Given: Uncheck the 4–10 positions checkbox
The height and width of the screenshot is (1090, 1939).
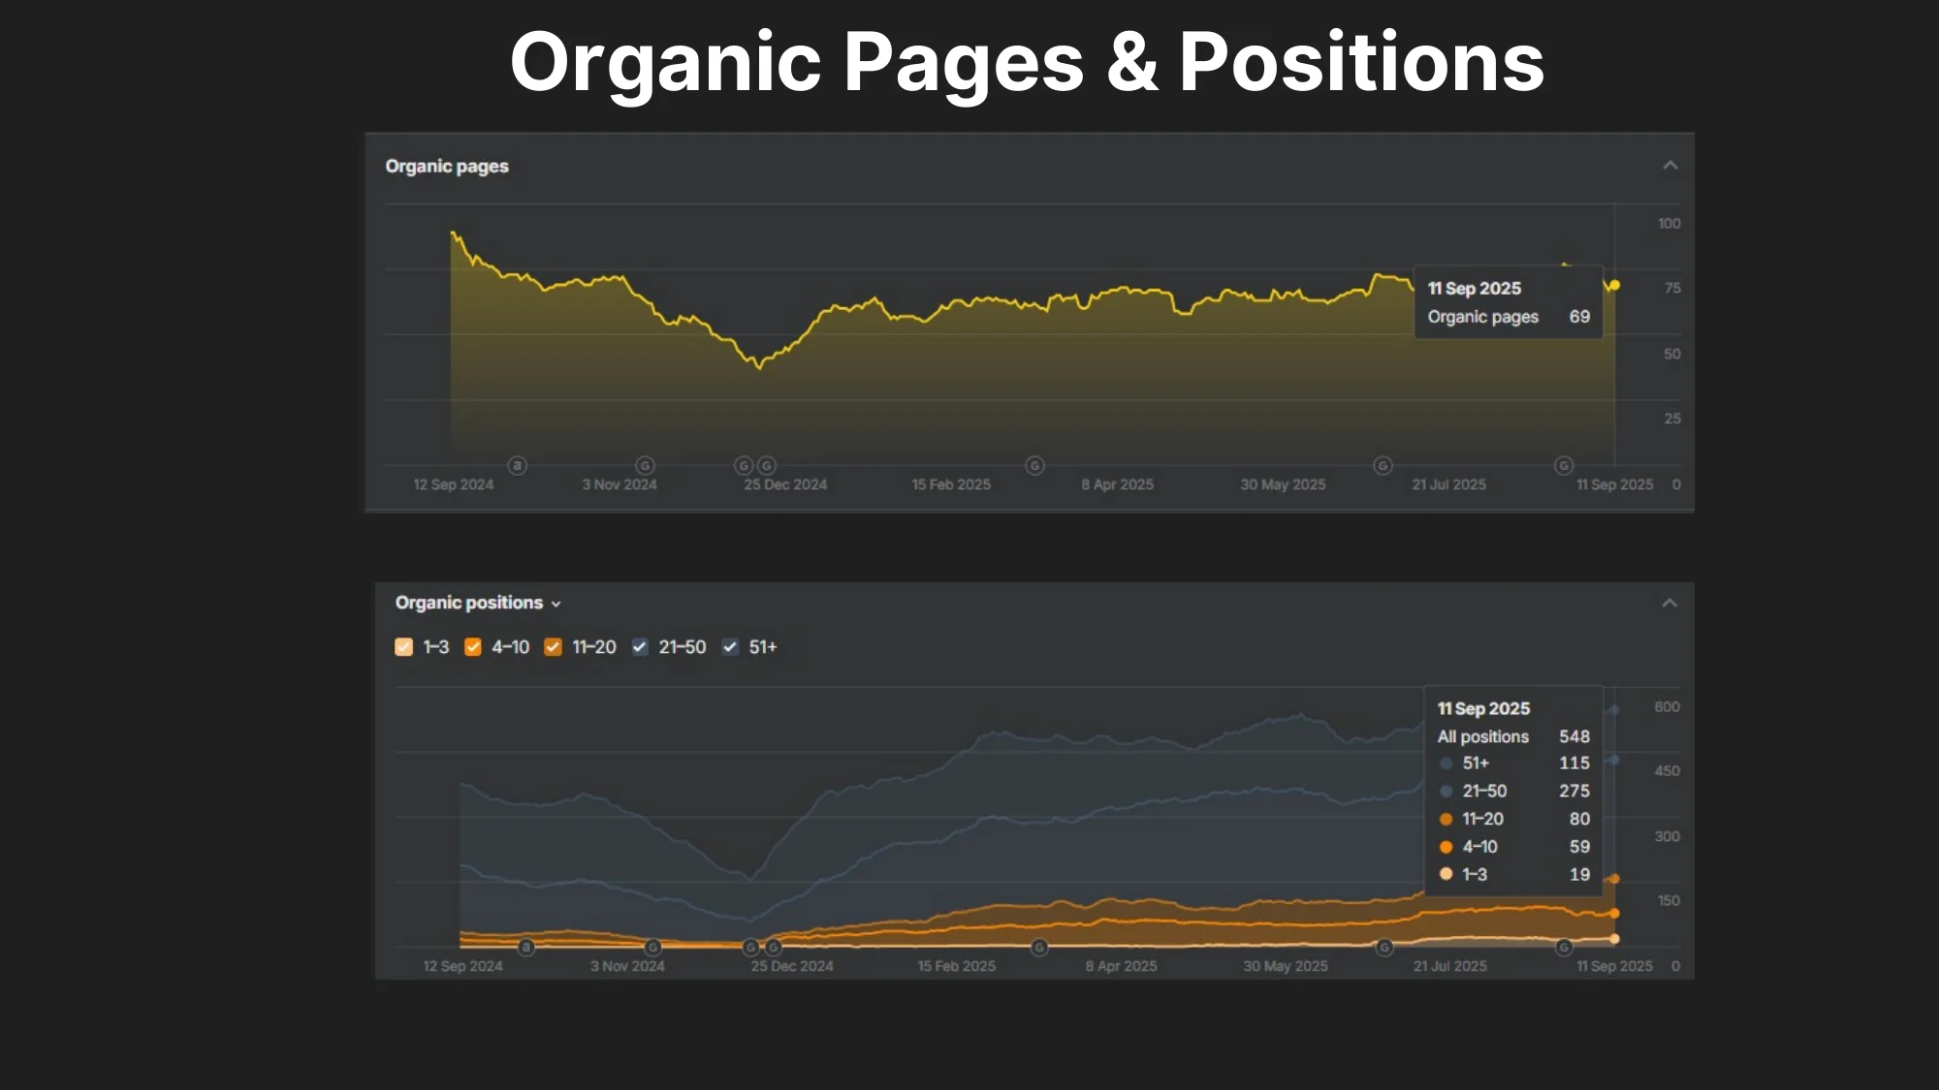Looking at the screenshot, I should click(473, 647).
